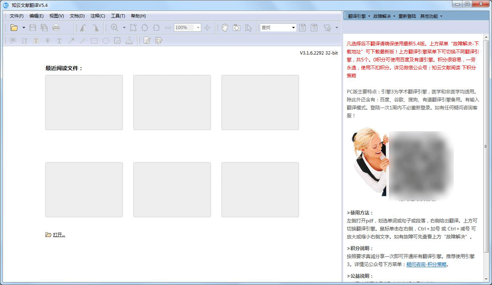Open the 翻译引擎 dropdown menu
This screenshot has width=492, height=285.
point(357,16)
